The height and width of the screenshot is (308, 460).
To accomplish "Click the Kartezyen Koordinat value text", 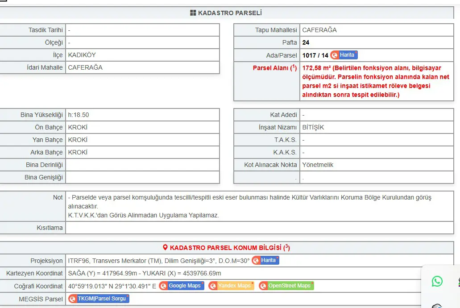I will tap(145, 273).
